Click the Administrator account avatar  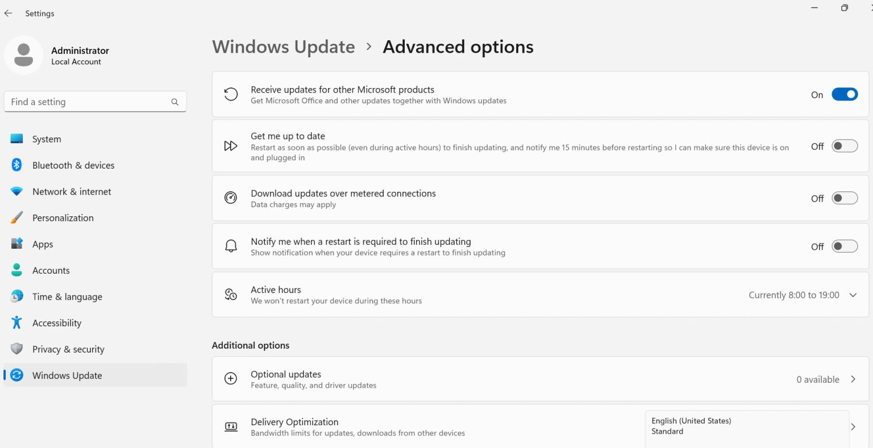23,55
